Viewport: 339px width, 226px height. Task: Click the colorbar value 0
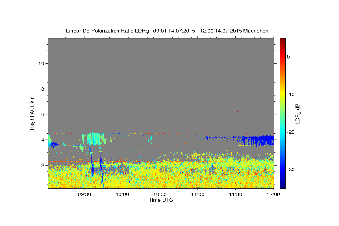[288, 57]
